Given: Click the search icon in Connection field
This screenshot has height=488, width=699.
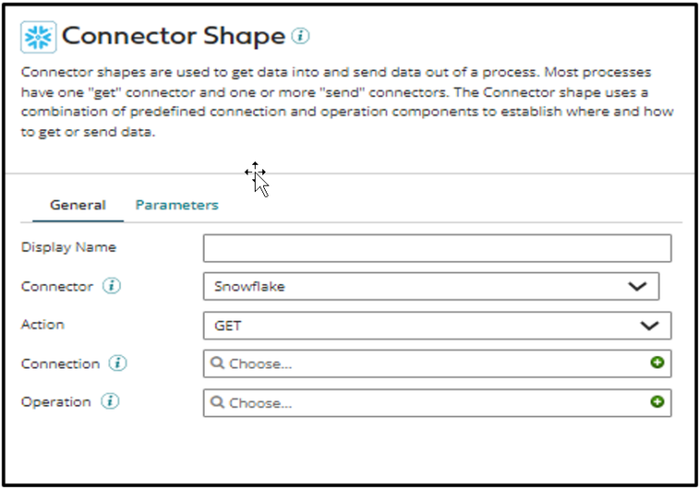Looking at the screenshot, I should [218, 363].
